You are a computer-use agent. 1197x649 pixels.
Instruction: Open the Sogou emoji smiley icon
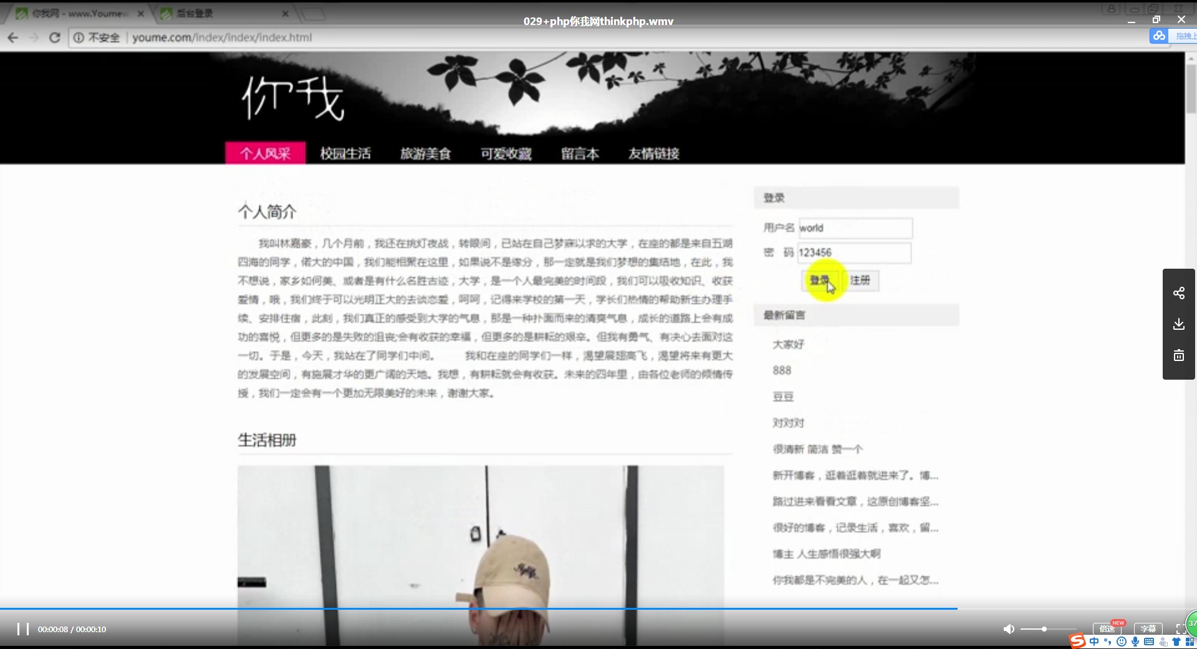(x=1122, y=642)
